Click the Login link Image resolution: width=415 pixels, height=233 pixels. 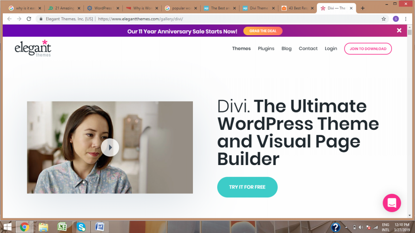331,49
